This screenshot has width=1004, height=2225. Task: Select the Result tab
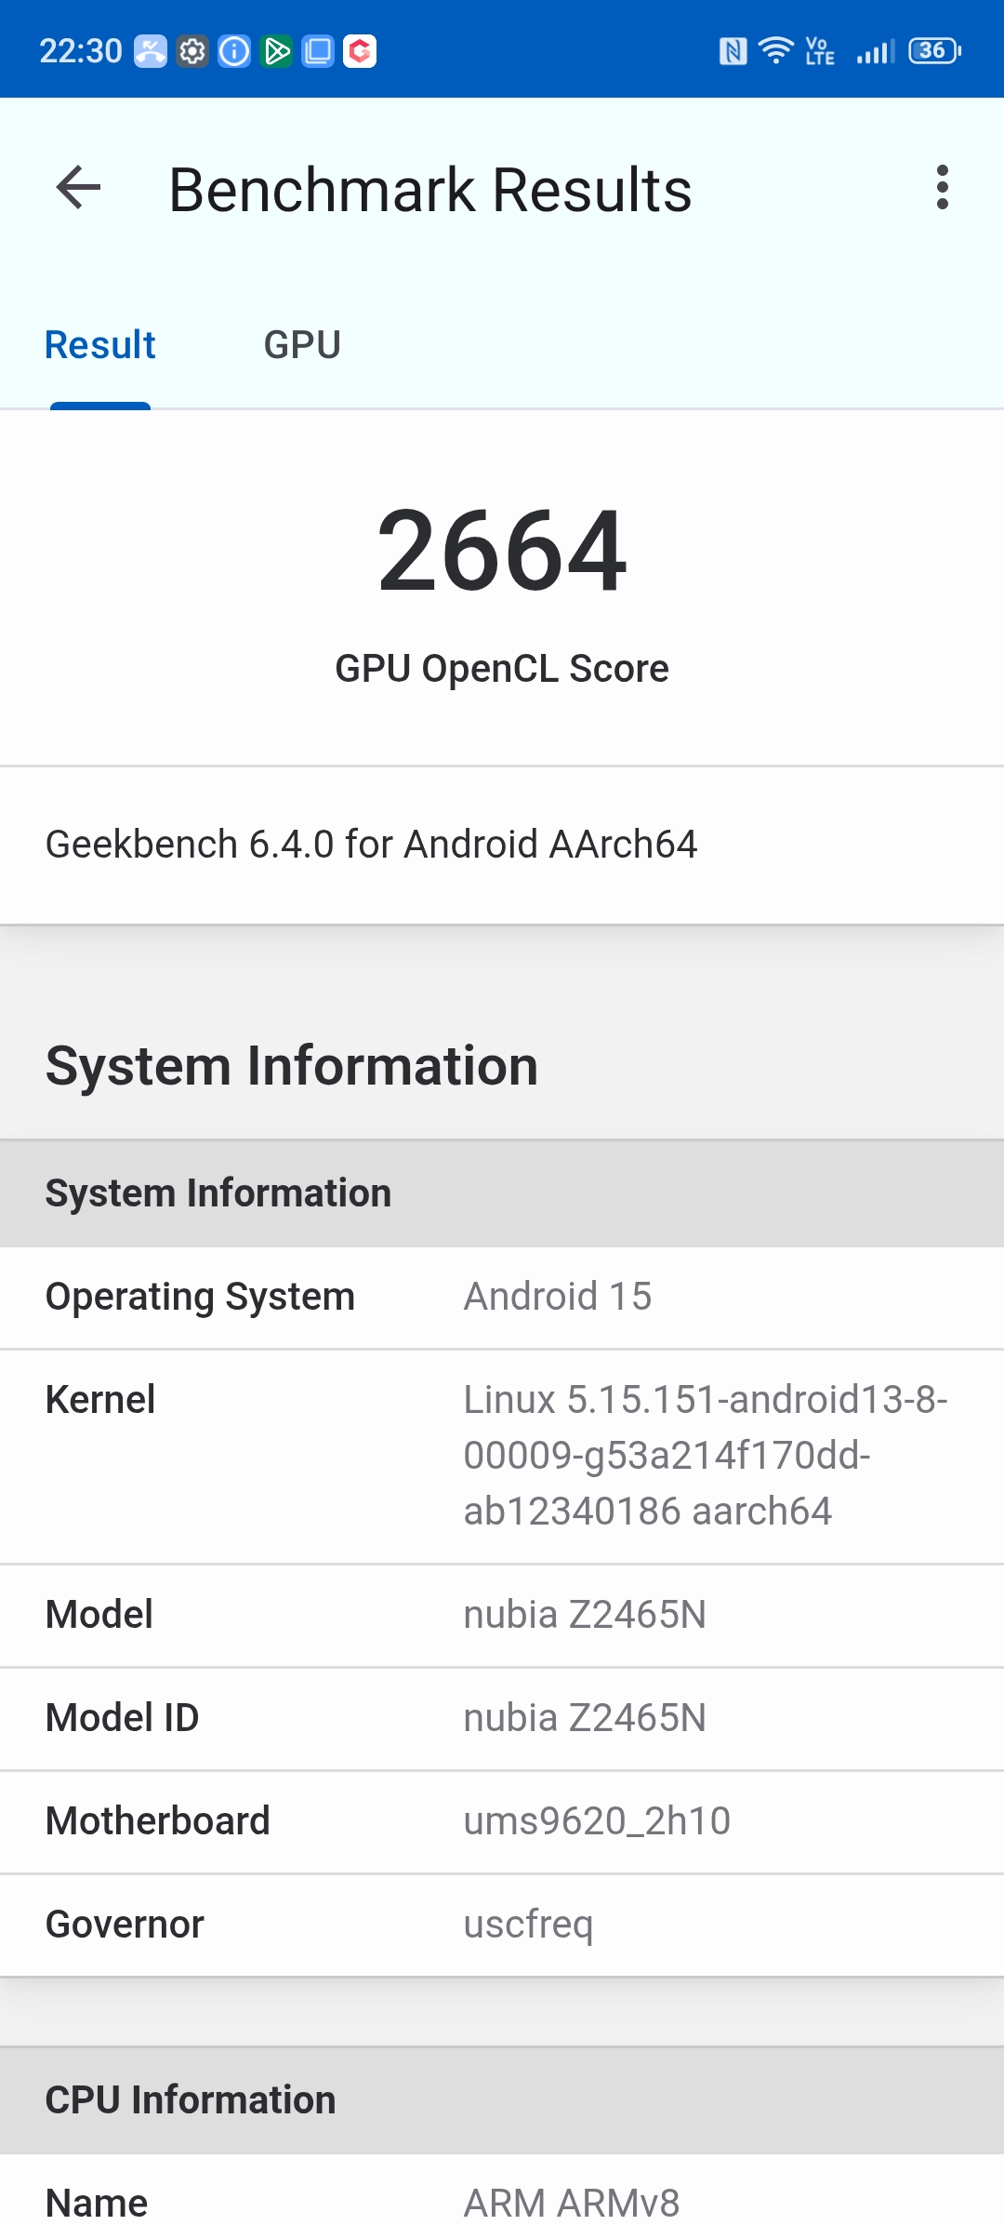pos(100,345)
